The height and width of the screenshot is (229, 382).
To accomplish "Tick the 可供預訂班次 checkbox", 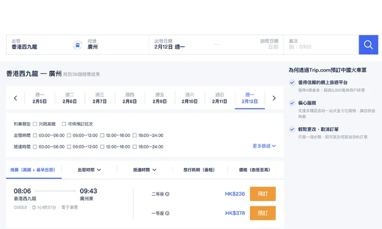I will coord(64,124).
